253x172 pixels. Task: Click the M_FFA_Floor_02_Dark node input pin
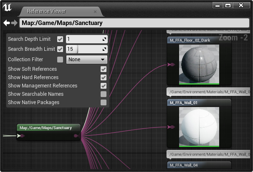[171, 65]
